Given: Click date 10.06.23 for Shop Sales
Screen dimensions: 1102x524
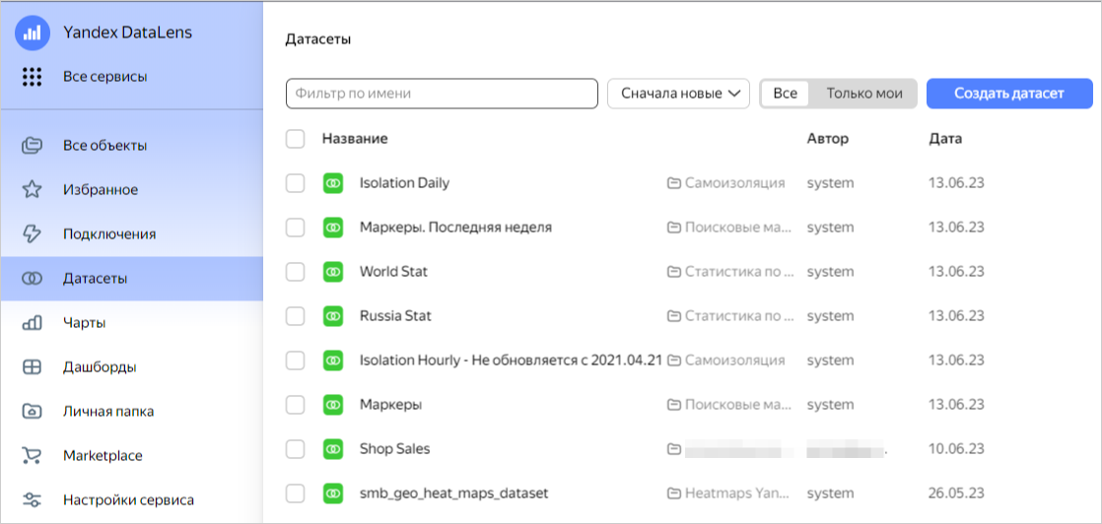Looking at the screenshot, I should click(x=956, y=449).
